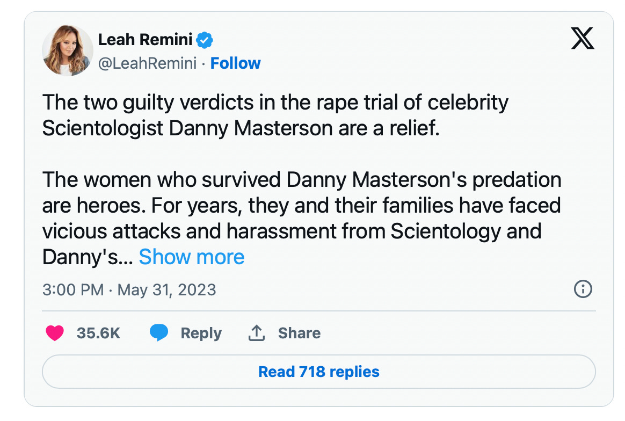Click the blue verified checkmark badge
This screenshot has height=421, width=625.
point(205,39)
